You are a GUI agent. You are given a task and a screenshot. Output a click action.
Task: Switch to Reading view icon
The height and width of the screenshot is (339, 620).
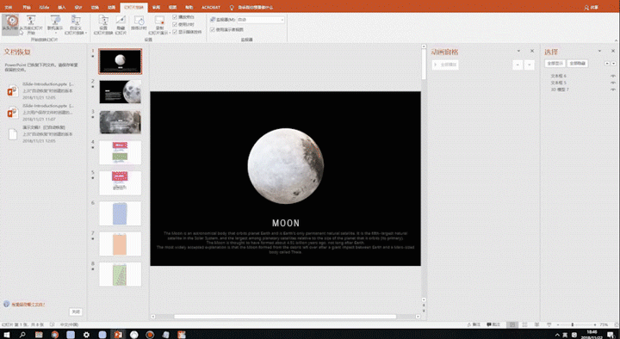tap(537, 324)
